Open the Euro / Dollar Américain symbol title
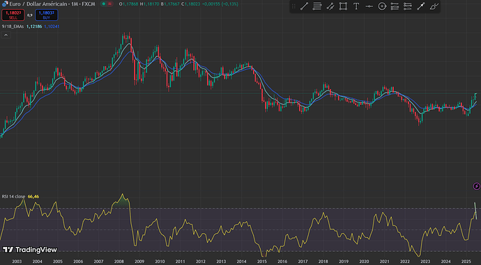 coord(52,4)
